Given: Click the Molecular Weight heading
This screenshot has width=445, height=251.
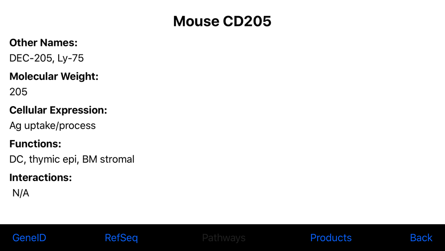Looking at the screenshot, I should (54, 77).
